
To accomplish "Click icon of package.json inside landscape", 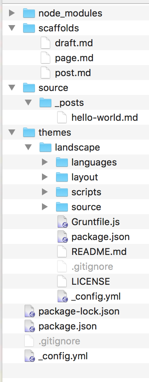I will click(x=62, y=237).
